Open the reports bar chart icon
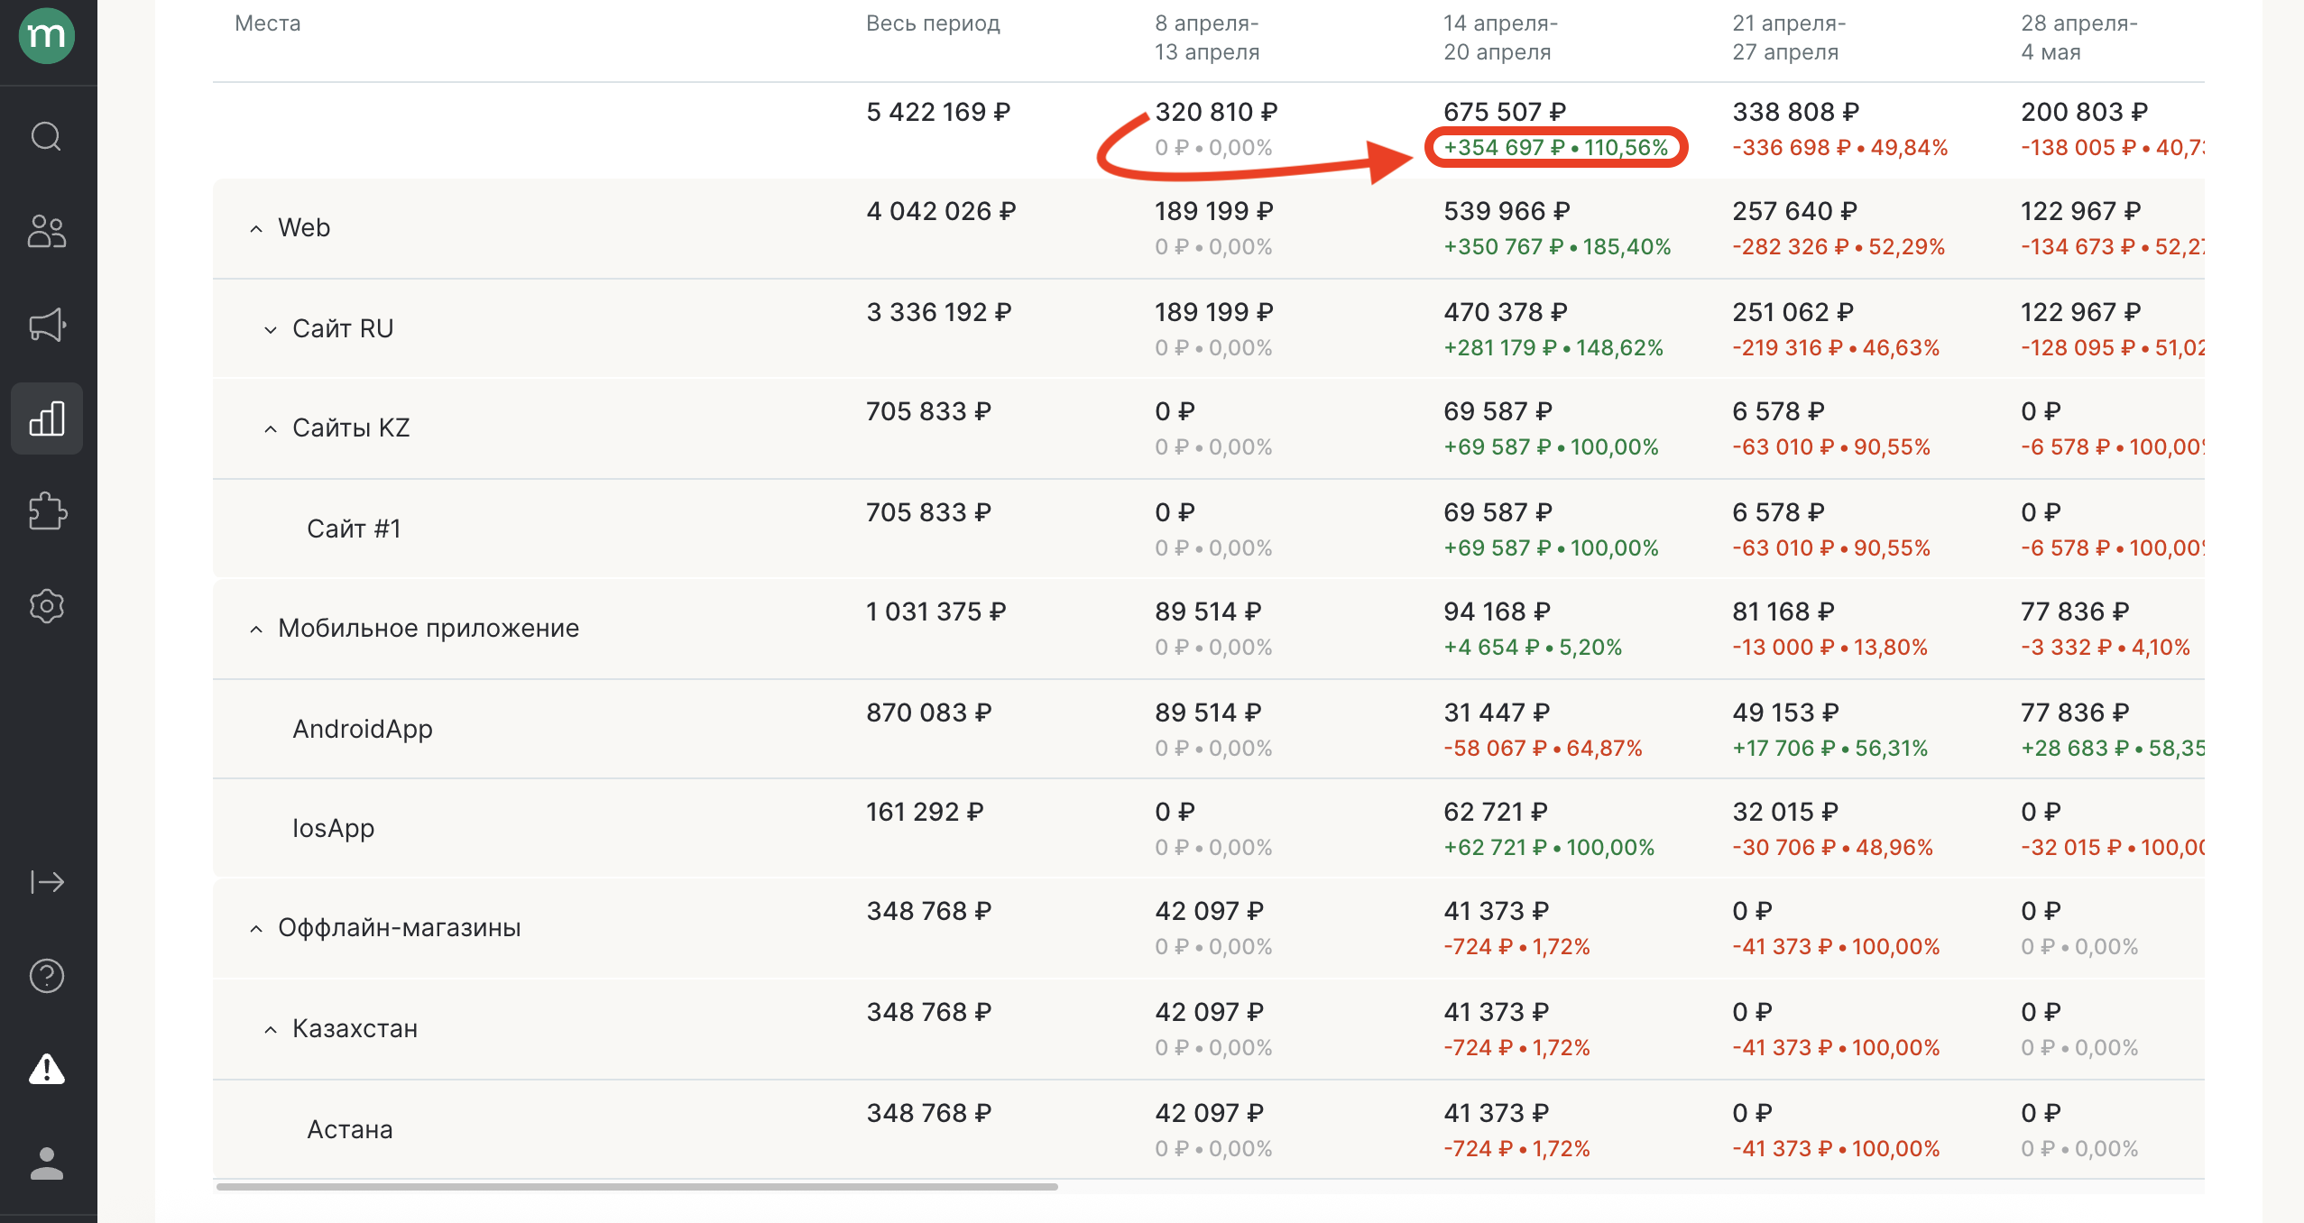 point(47,418)
